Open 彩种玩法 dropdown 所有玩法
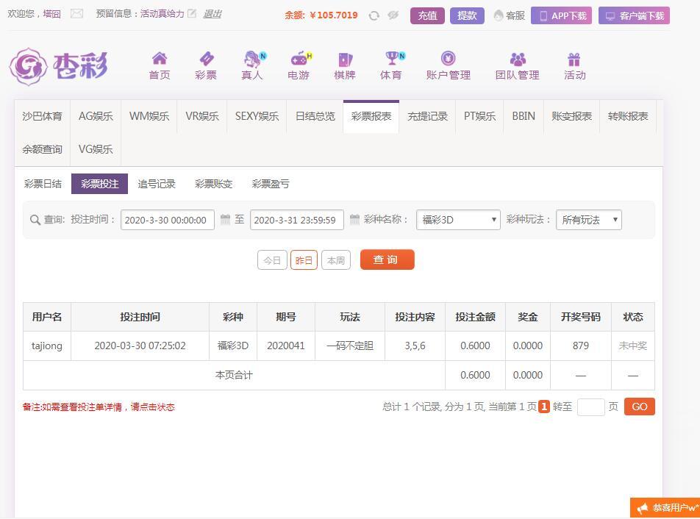The image size is (700, 519). point(589,220)
